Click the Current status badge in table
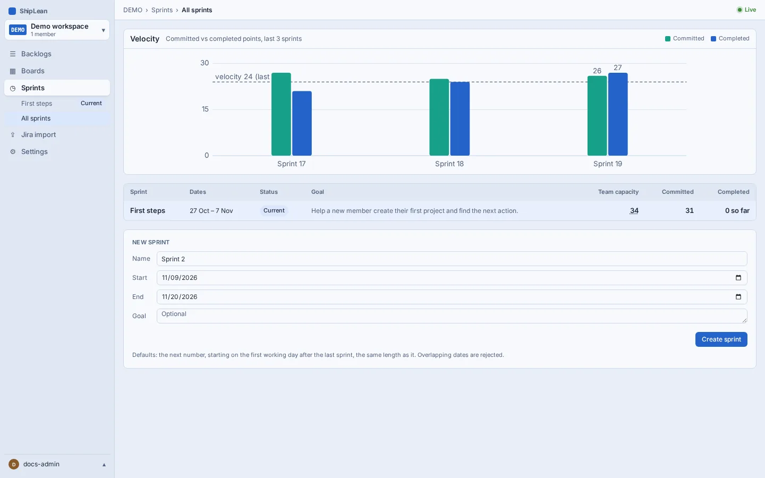Viewport: 765px width, 478px height. 274,211
